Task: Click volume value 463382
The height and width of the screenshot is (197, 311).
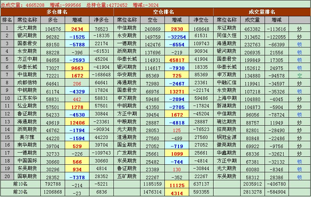Action: pos(252,29)
